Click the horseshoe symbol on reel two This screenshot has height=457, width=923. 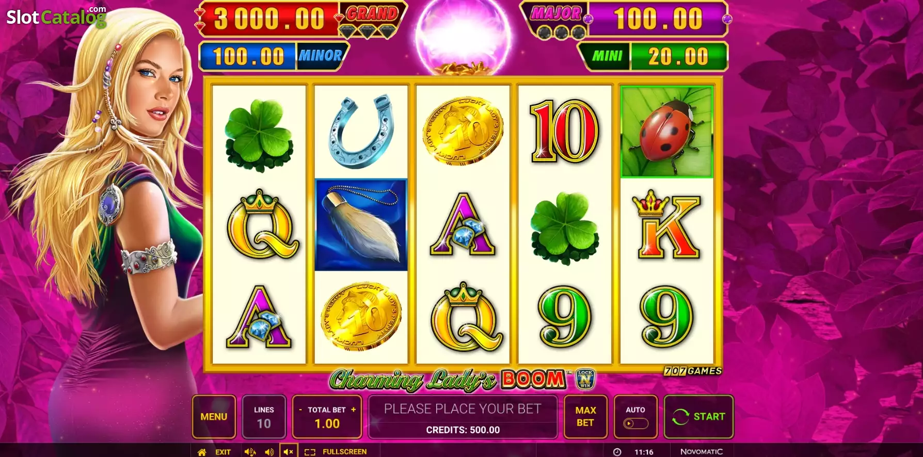361,131
